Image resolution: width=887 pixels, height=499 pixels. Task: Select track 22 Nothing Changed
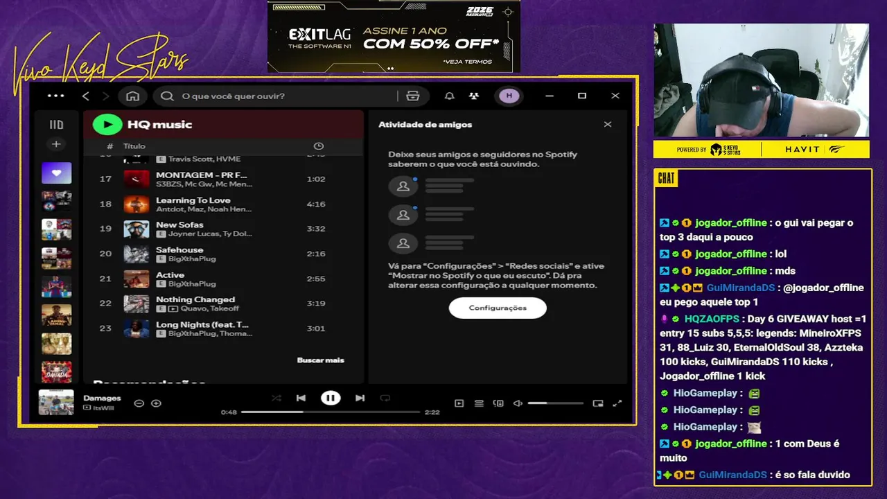coord(223,304)
